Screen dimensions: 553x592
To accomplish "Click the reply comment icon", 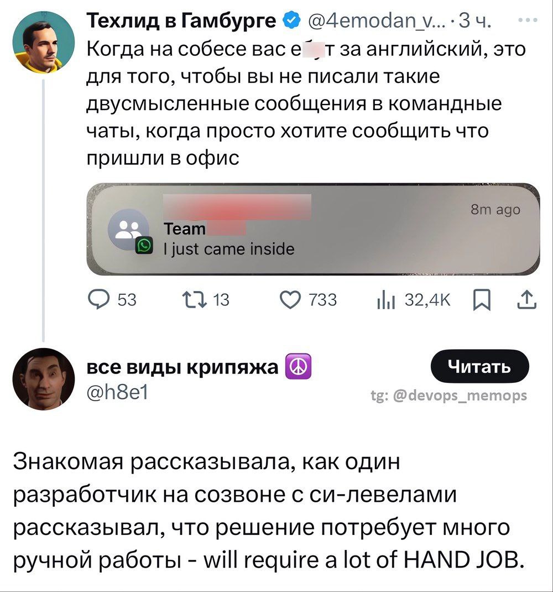I will point(101,299).
